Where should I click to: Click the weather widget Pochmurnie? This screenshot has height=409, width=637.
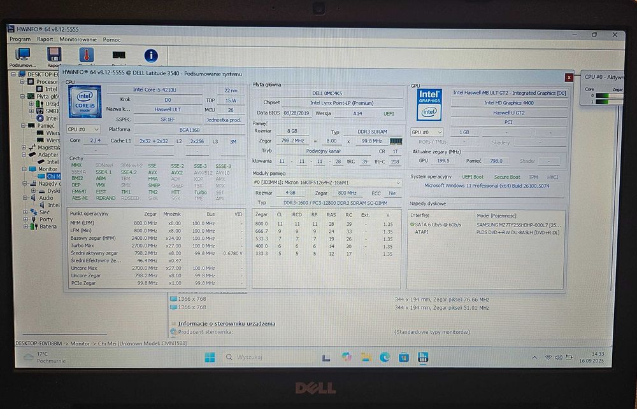click(x=44, y=357)
